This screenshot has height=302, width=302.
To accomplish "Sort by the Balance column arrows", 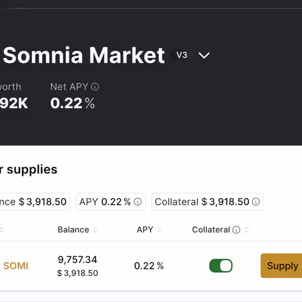I will (95, 230).
